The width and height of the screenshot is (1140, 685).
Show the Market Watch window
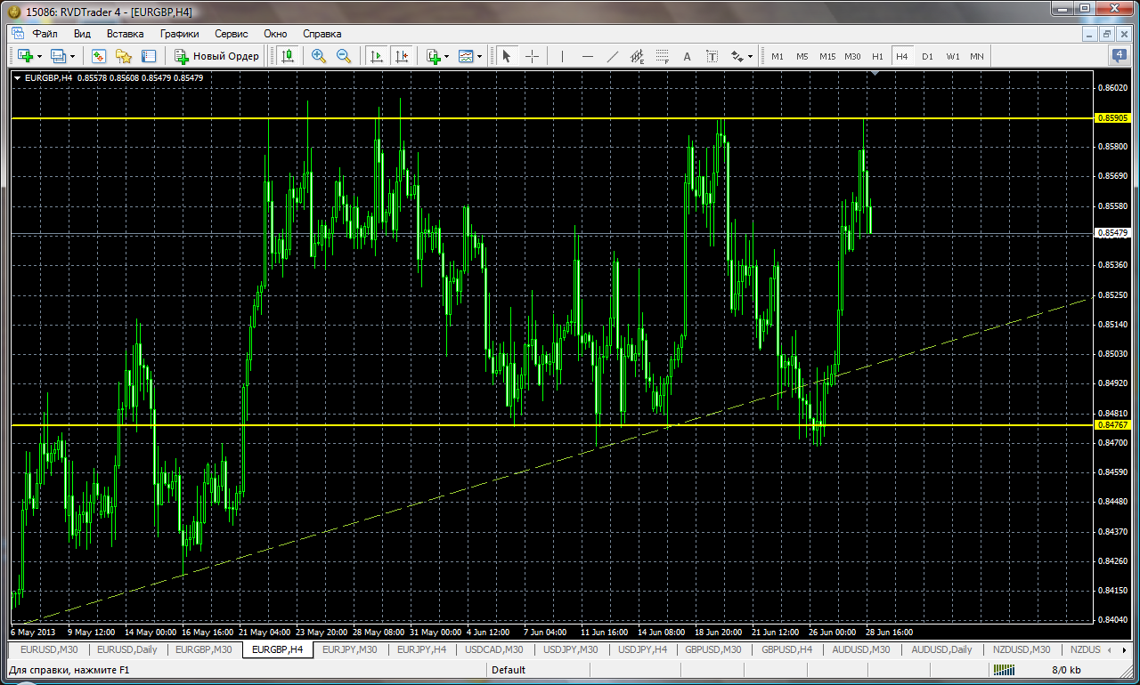tap(99, 56)
